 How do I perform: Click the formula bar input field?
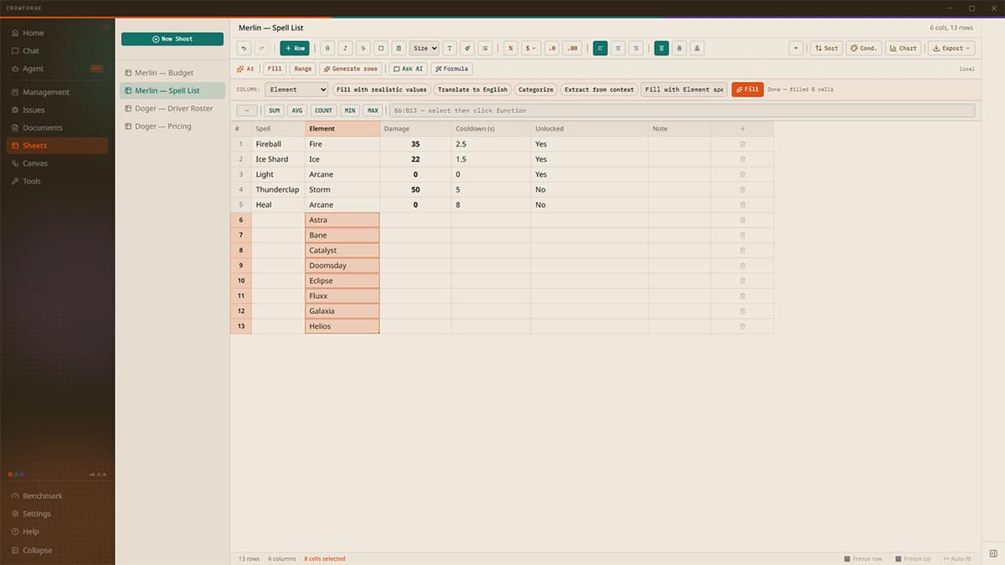[x=681, y=110]
